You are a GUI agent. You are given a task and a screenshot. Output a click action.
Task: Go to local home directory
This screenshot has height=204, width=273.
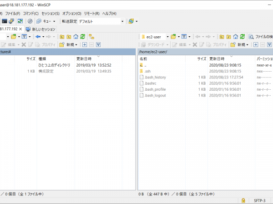click(x=76, y=37)
